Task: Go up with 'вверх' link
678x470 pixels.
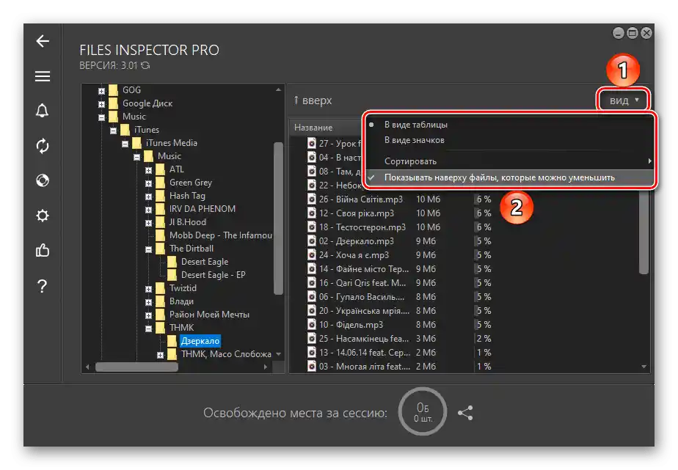Action: (313, 100)
